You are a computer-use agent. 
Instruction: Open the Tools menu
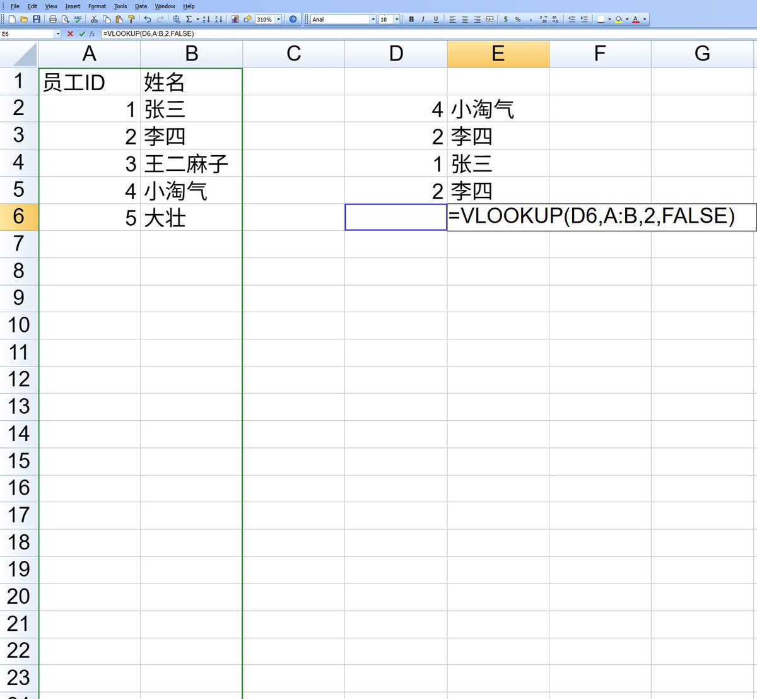[x=120, y=6]
